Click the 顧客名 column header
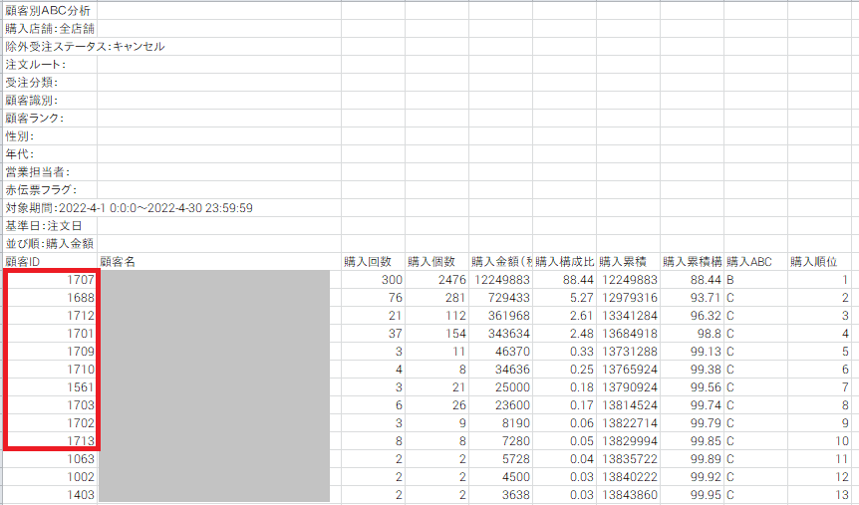Image resolution: width=859 pixels, height=505 pixels. (219, 262)
